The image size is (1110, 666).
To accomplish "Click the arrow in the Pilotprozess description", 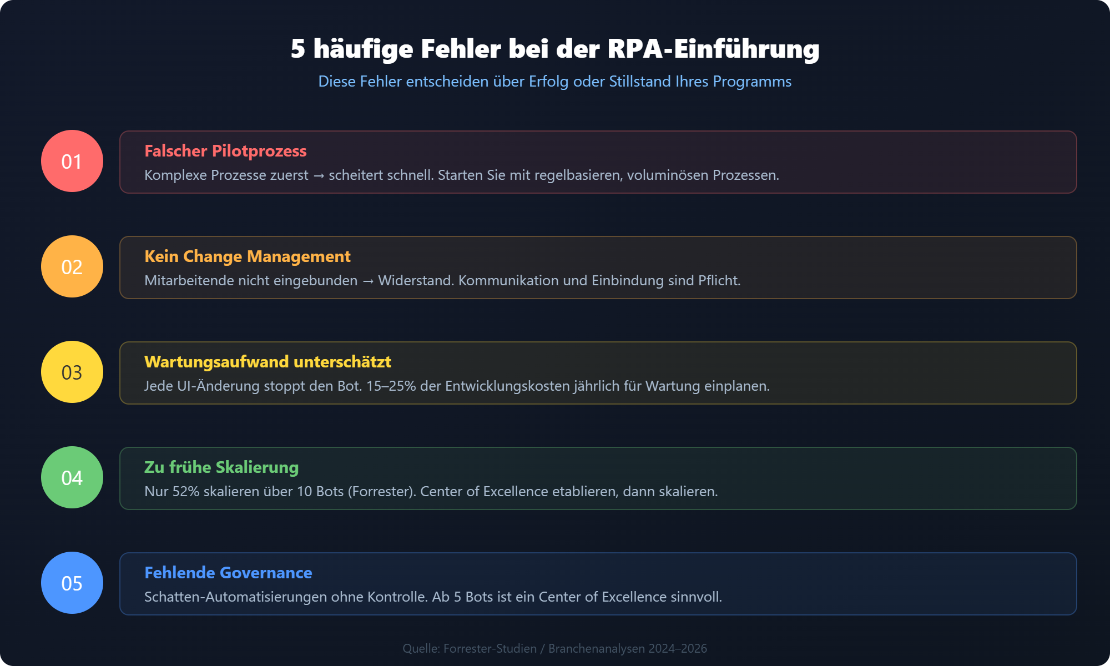I will coord(319,176).
